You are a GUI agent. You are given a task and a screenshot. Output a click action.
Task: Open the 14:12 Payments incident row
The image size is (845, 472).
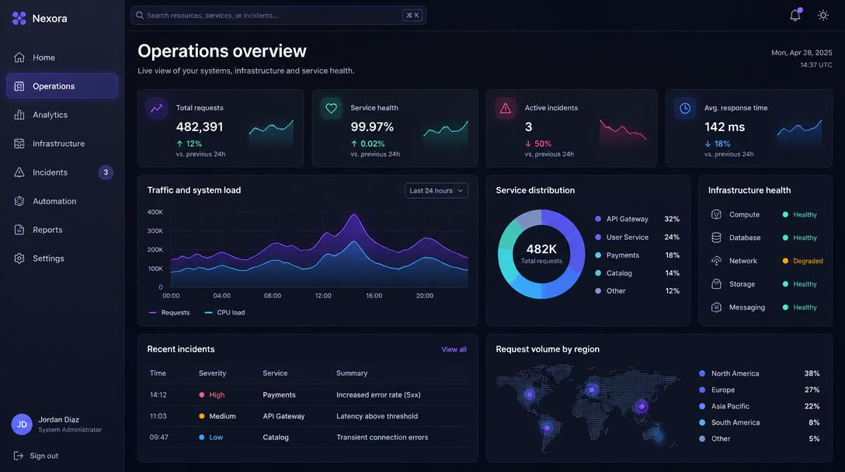coord(308,395)
